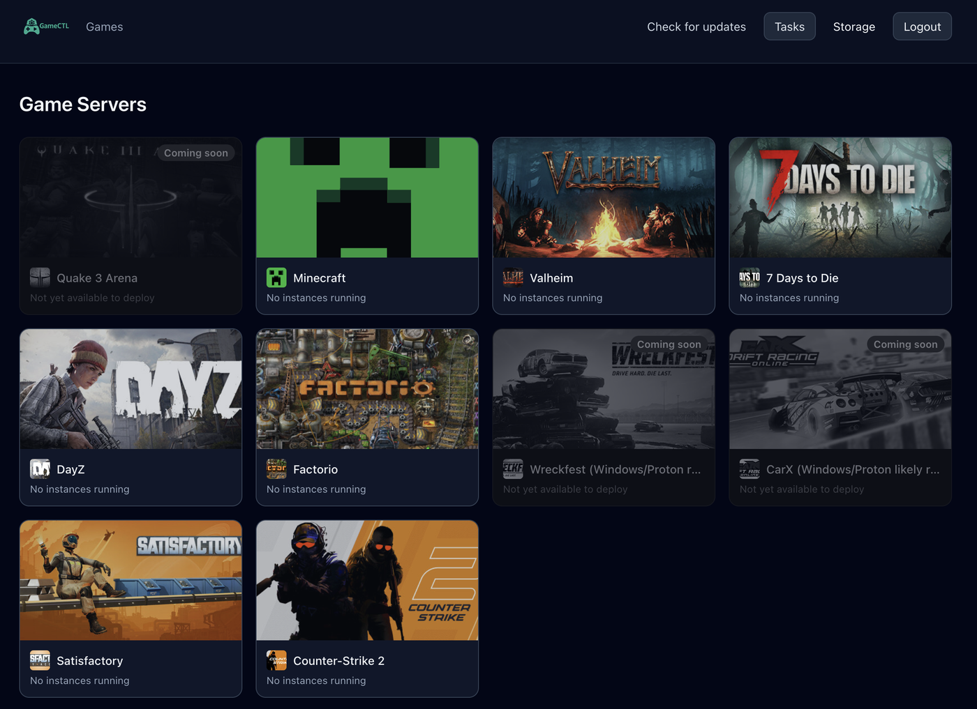The image size is (977, 709).
Task: Select the Quake 3 Arena title text
Action: (97, 278)
